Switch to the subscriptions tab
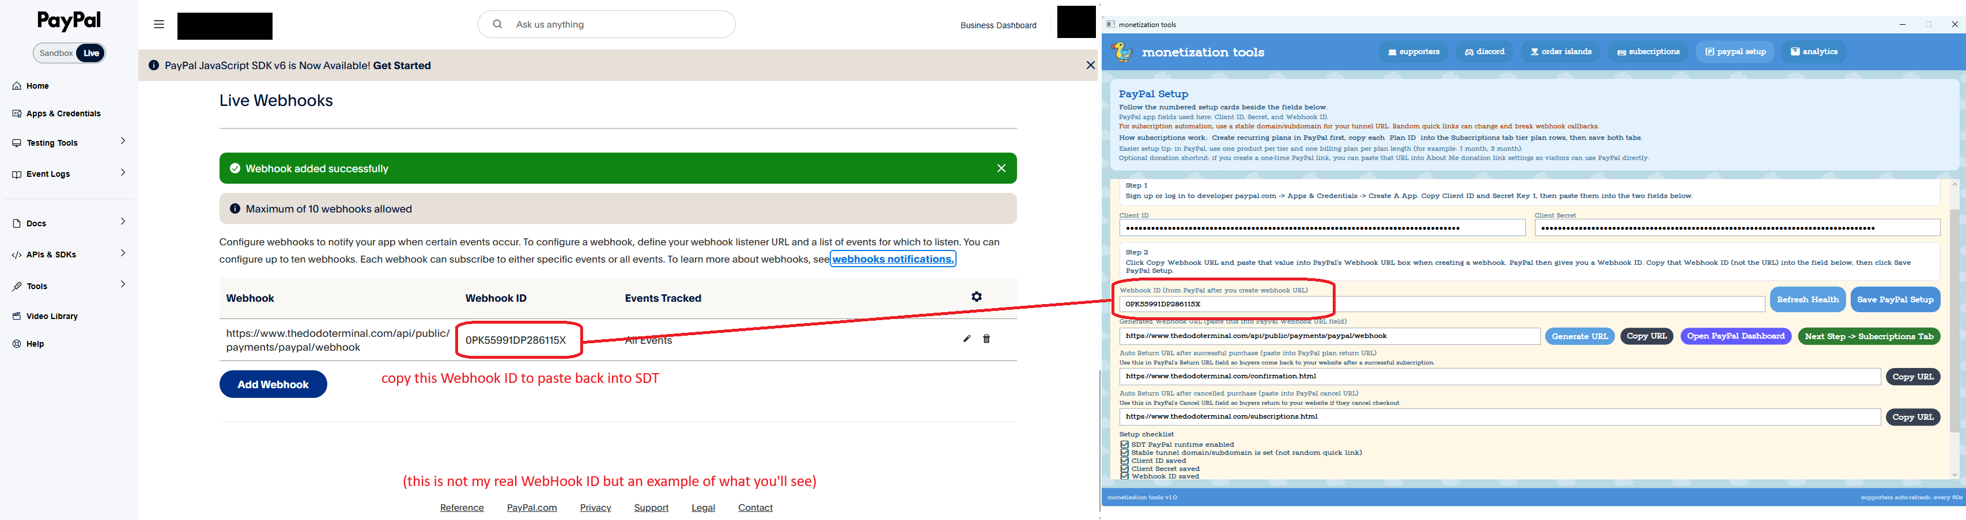Image resolution: width=1966 pixels, height=520 pixels. pyautogui.click(x=1649, y=52)
